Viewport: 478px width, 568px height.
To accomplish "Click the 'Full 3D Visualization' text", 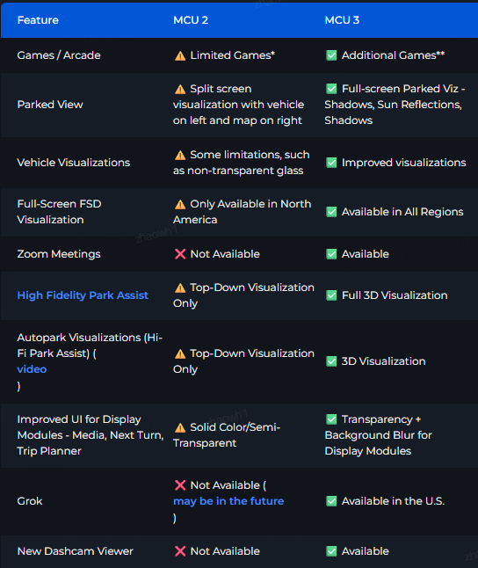I will (395, 295).
